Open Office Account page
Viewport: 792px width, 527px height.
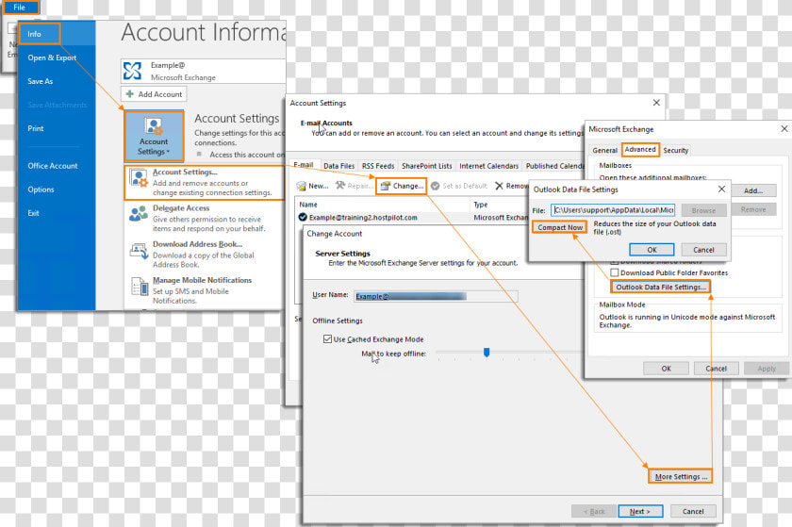click(53, 166)
